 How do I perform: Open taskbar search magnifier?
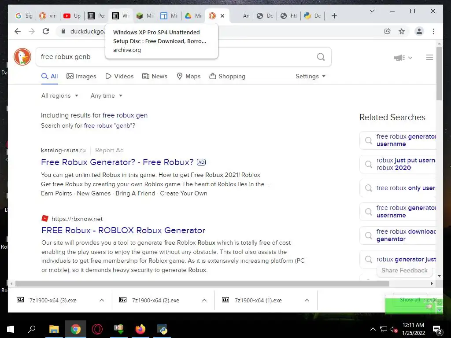coord(32,329)
